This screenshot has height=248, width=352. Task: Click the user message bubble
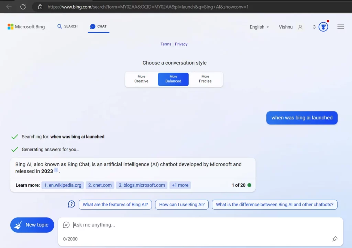coord(302,118)
